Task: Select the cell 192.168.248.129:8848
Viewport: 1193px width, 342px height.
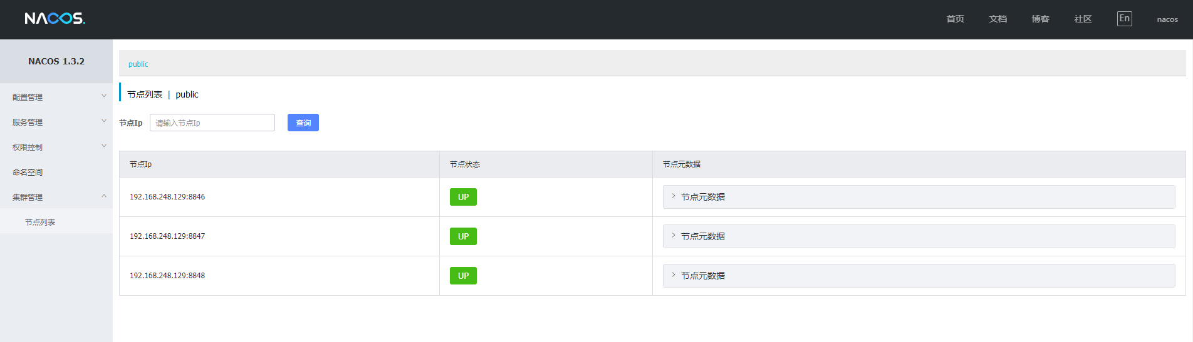Action: [279, 276]
